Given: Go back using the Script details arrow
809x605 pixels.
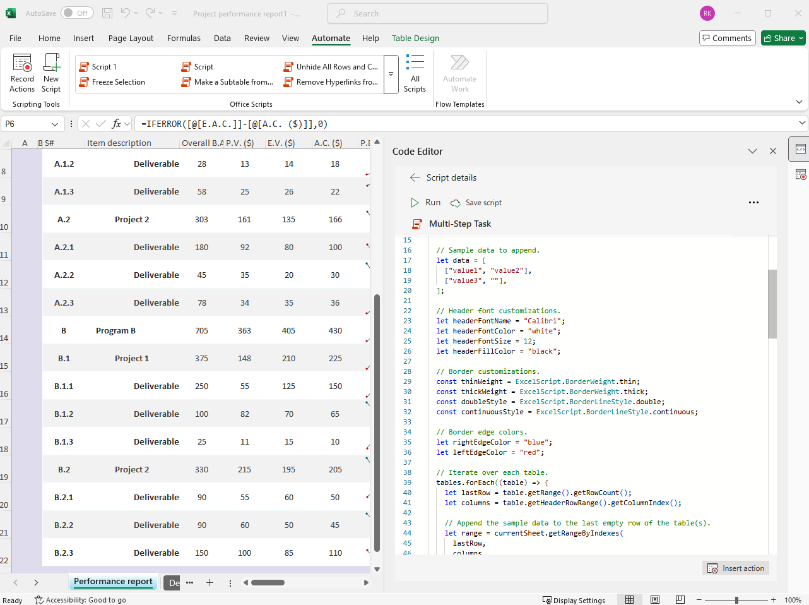Looking at the screenshot, I should [x=415, y=177].
